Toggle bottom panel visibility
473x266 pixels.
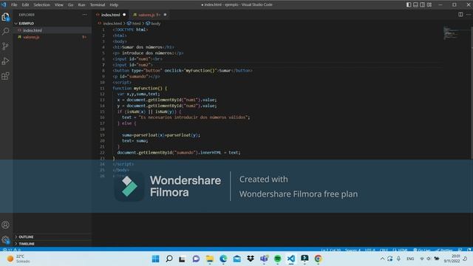pos(415,4)
